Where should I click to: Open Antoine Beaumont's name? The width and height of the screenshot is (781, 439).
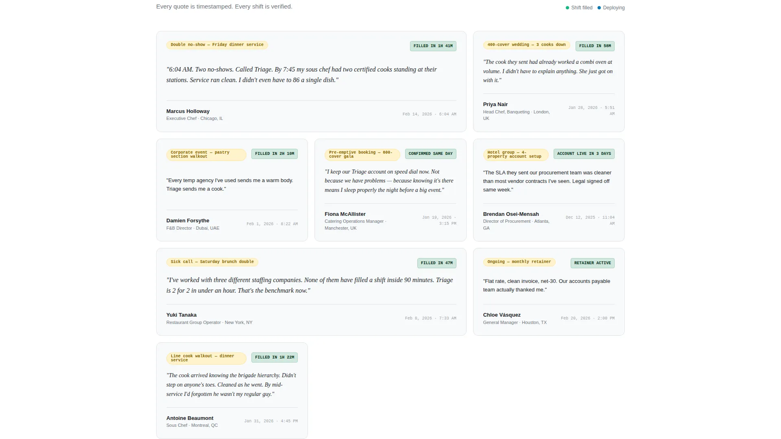190,418
